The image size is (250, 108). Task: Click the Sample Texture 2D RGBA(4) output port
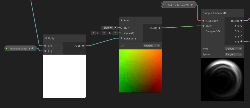[241, 21]
